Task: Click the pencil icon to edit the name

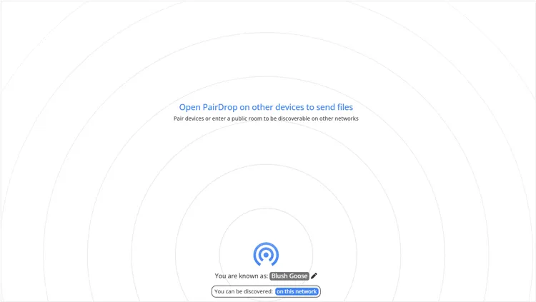Action: 314,276
